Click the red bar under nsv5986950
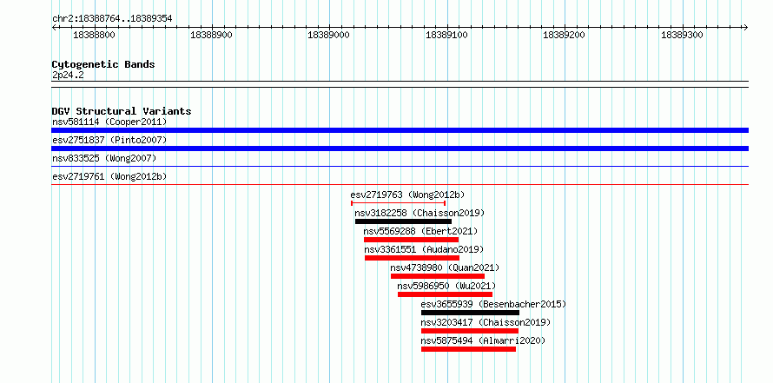The width and height of the screenshot is (773, 383). [x=446, y=294]
